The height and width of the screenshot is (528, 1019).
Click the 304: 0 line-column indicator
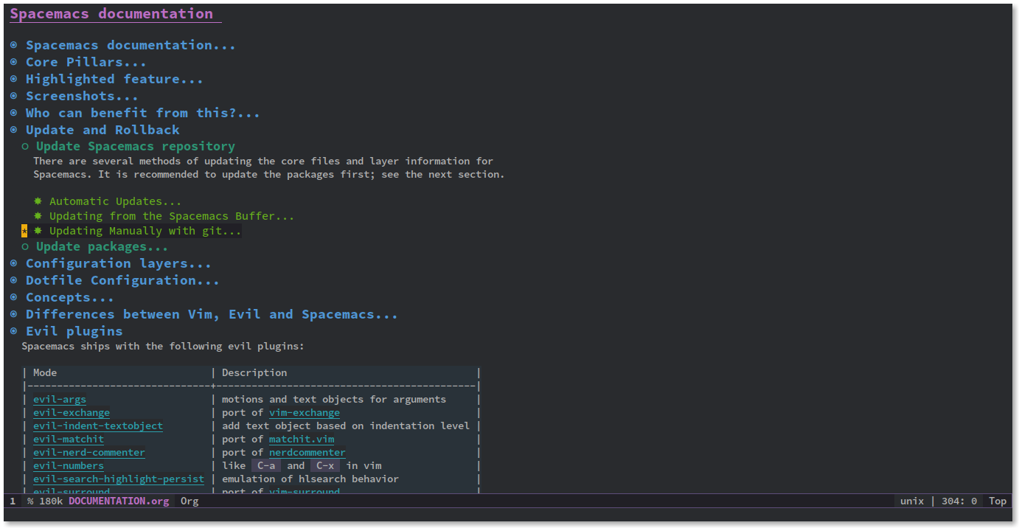959,501
